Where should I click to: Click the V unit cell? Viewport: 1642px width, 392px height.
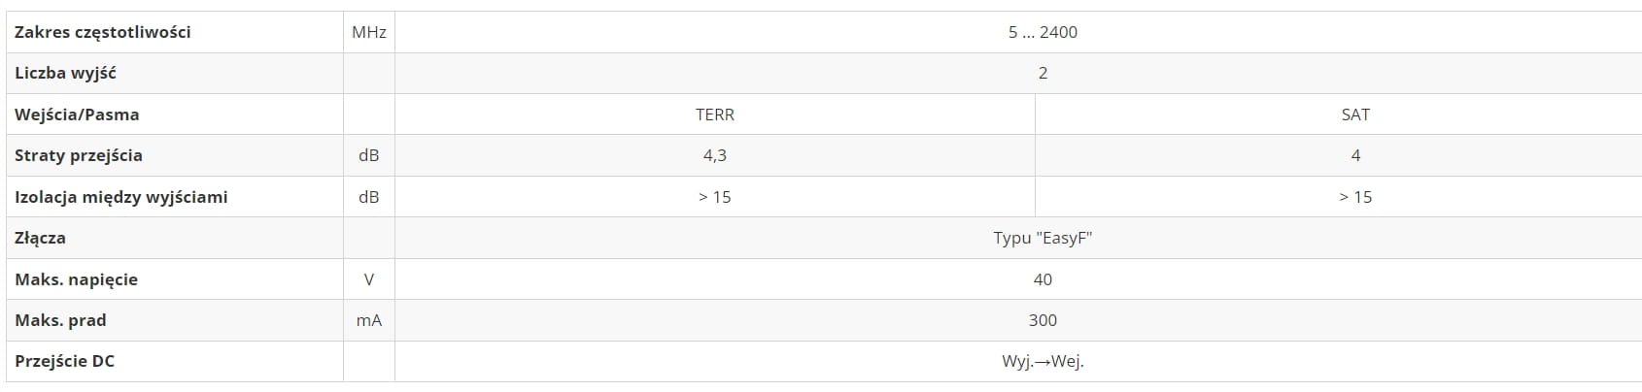369,279
